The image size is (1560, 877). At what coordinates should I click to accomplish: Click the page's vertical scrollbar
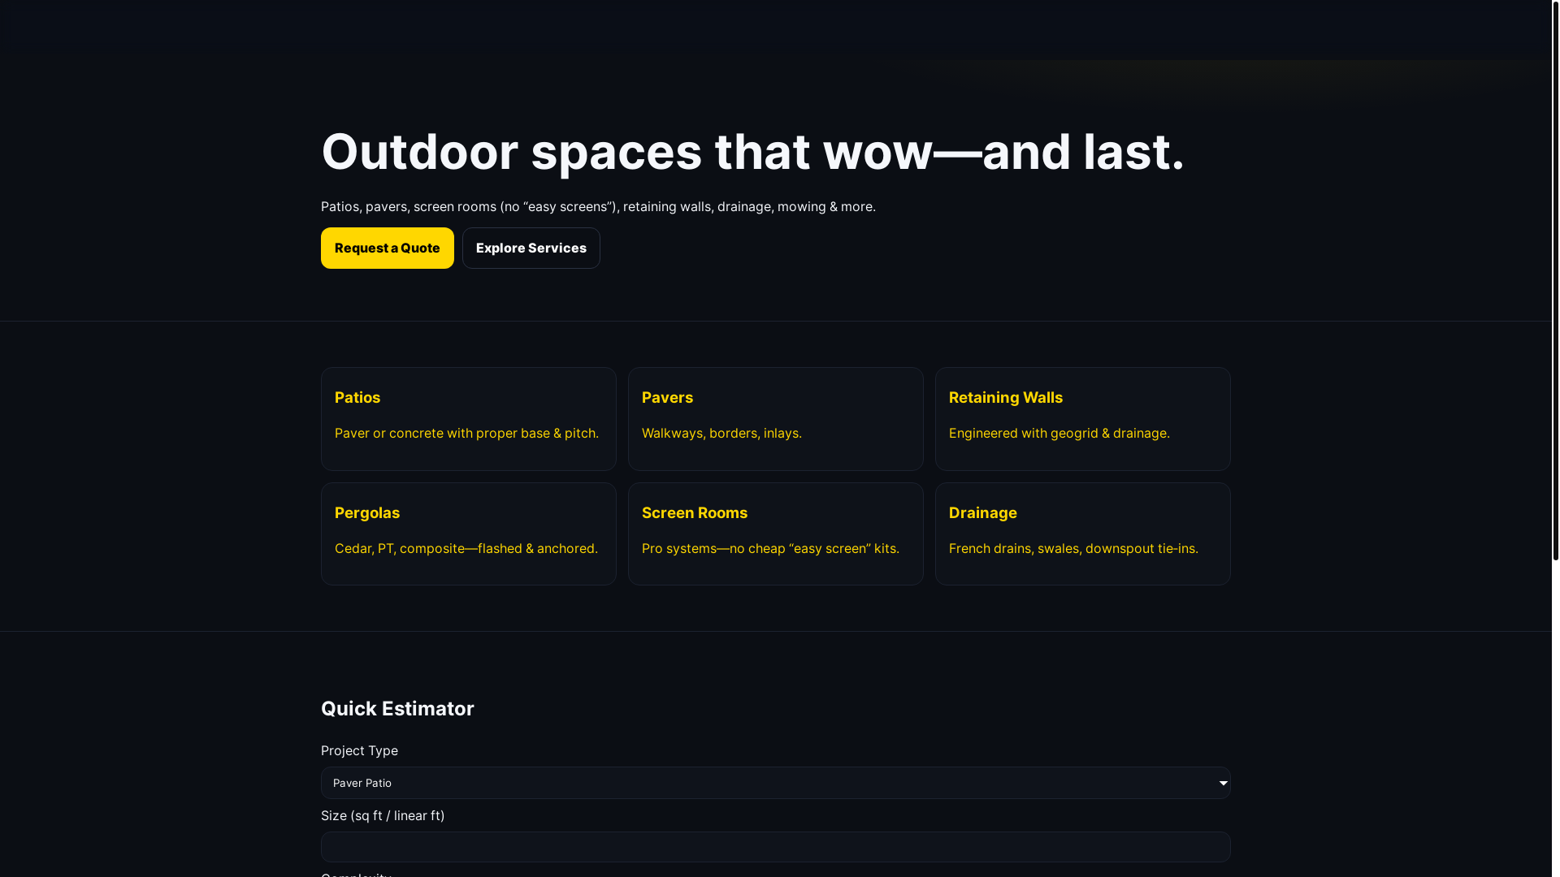click(1555, 280)
